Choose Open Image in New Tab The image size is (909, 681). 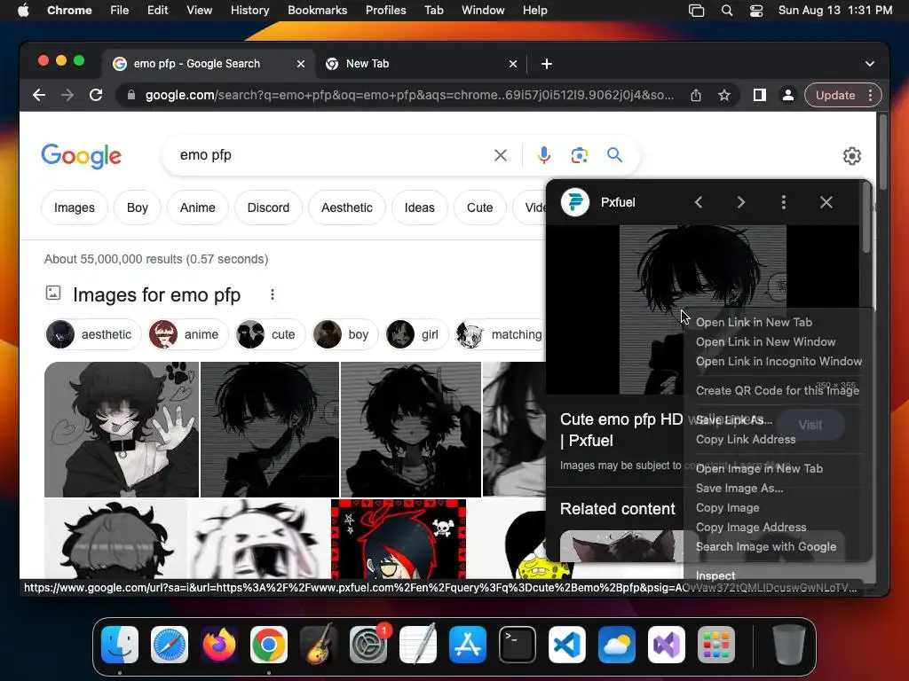tap(759, 468)
